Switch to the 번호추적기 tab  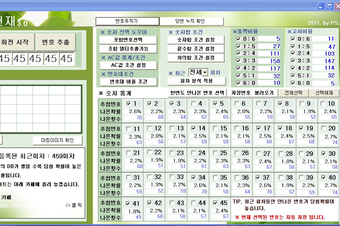point(127,21)
